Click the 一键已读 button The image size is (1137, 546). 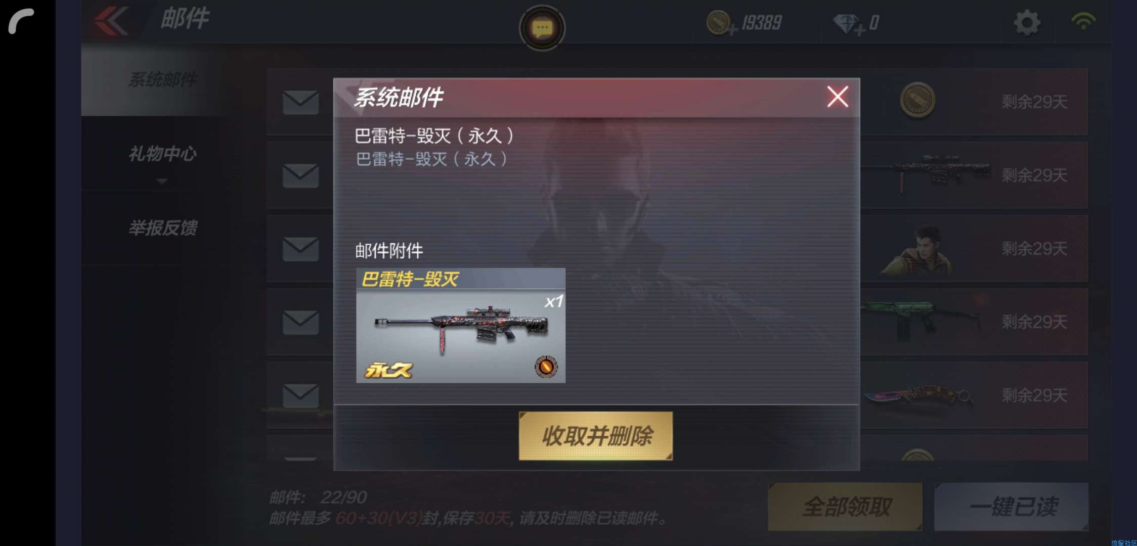tap(1011, 507)
